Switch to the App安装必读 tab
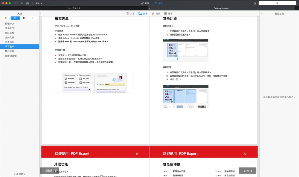299x177 pixels. [74, 8]
